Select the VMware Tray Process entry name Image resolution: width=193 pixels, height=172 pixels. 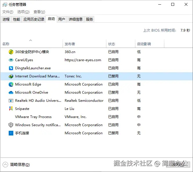pyautogui.click(x=33, y=117)
